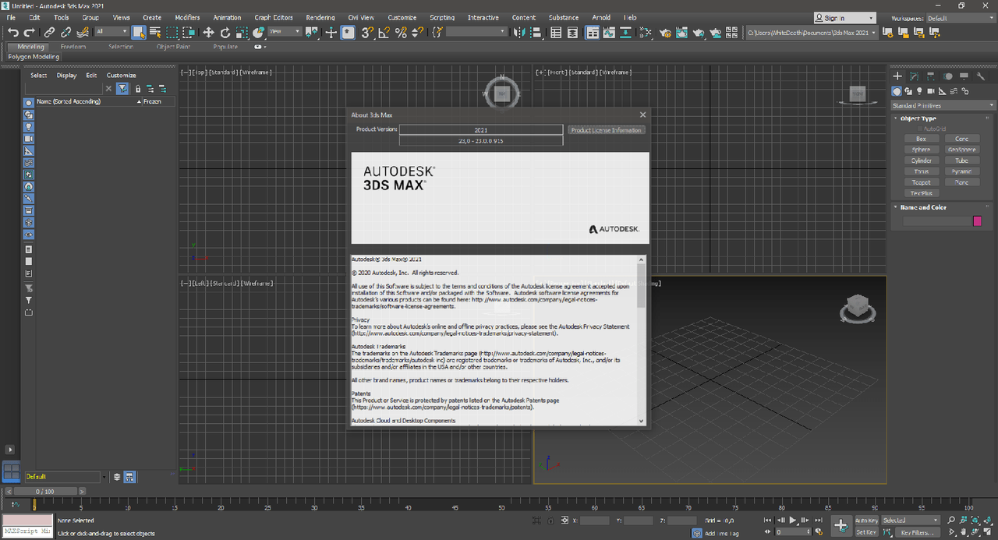Open the Rendering menu

pos(320,17)
